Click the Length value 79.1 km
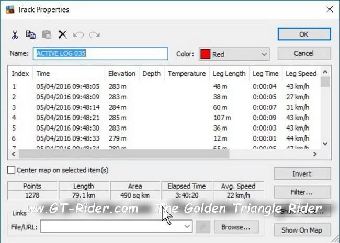 [84, 195]
